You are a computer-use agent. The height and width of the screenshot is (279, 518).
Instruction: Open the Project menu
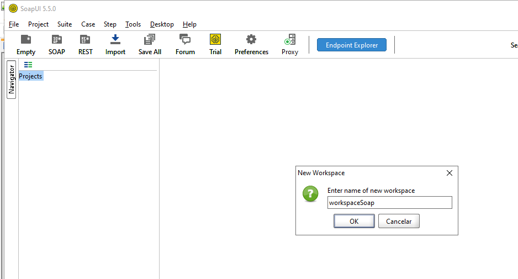pos(38,24)
